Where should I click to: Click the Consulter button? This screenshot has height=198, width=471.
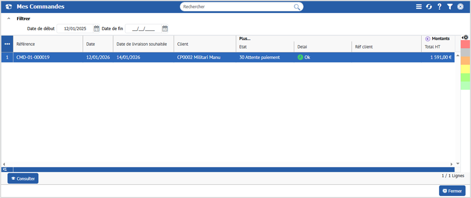coord(23,179)
